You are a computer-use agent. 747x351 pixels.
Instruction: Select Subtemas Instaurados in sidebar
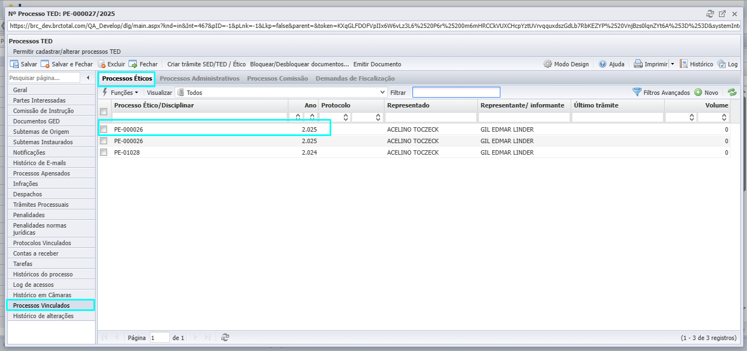(51, 142)
